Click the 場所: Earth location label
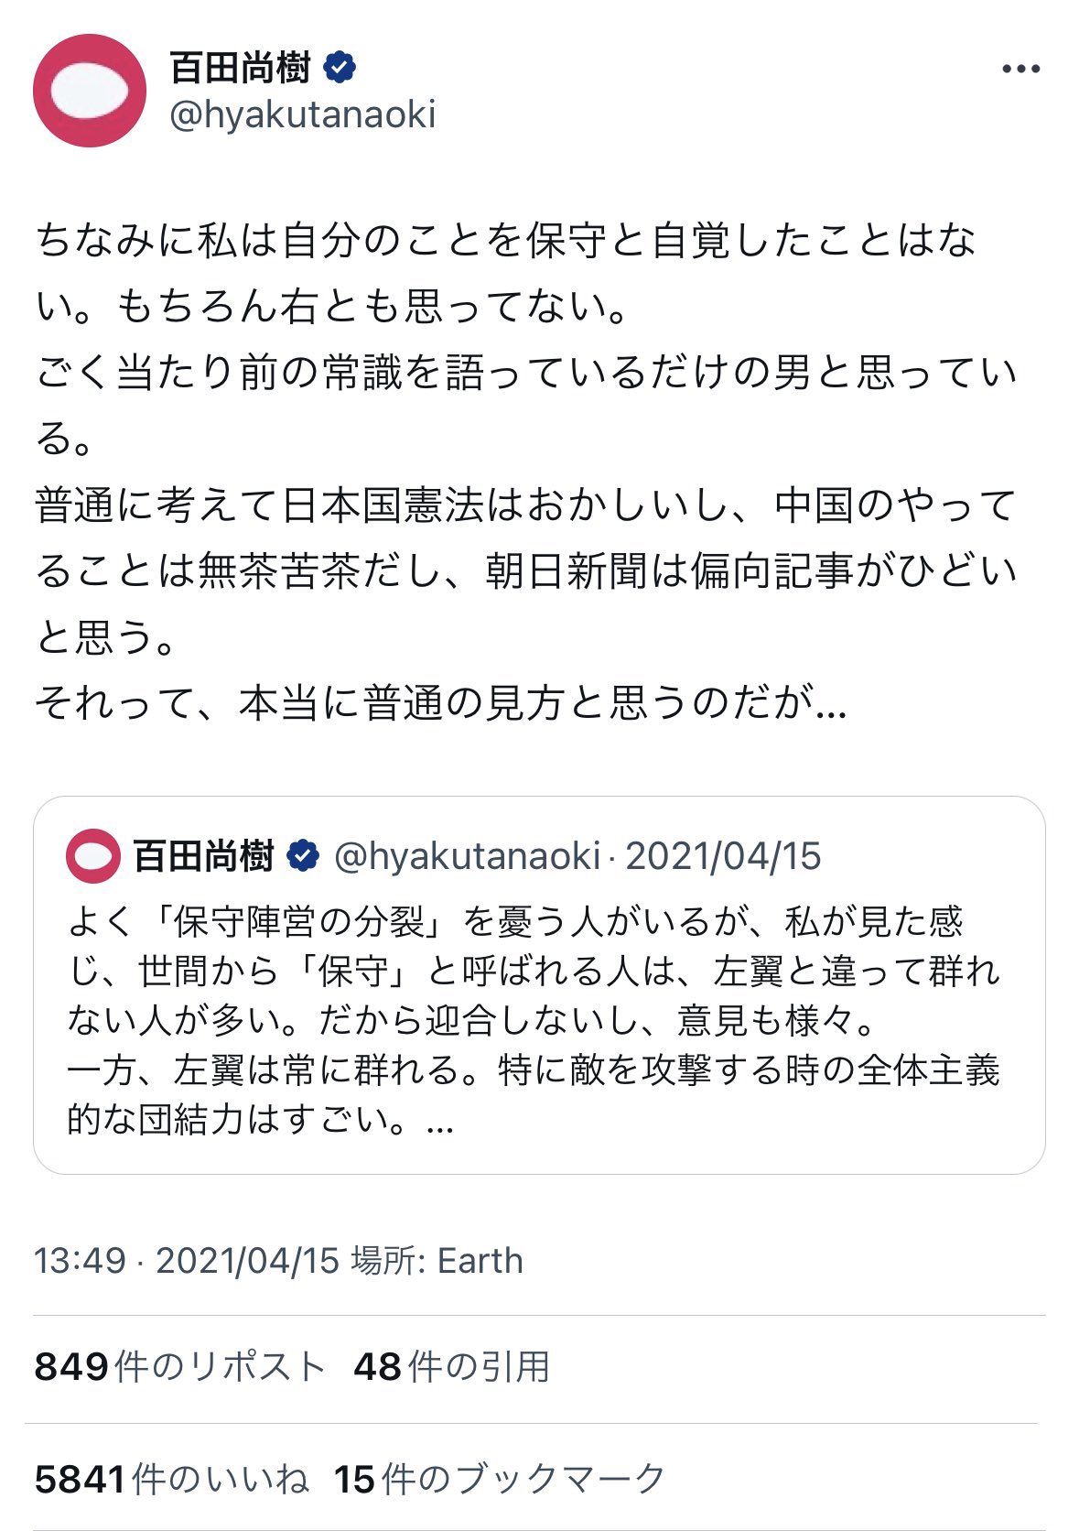The width and height of the screenshot is (1079, 1531). 437,1261
